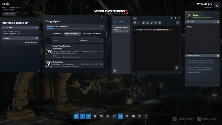Click the players icon in GRACZE header
The width and height of the screenshot is (222, 125).
(37, 38)
